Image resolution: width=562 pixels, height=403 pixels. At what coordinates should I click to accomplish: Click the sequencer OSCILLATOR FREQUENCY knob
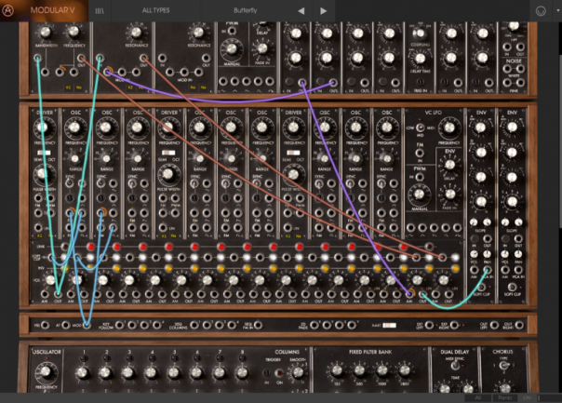point(46,371)
